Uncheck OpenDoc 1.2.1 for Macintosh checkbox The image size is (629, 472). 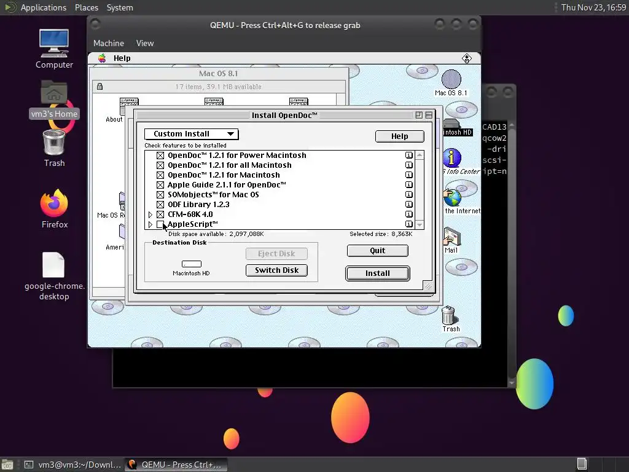point(160,175)
